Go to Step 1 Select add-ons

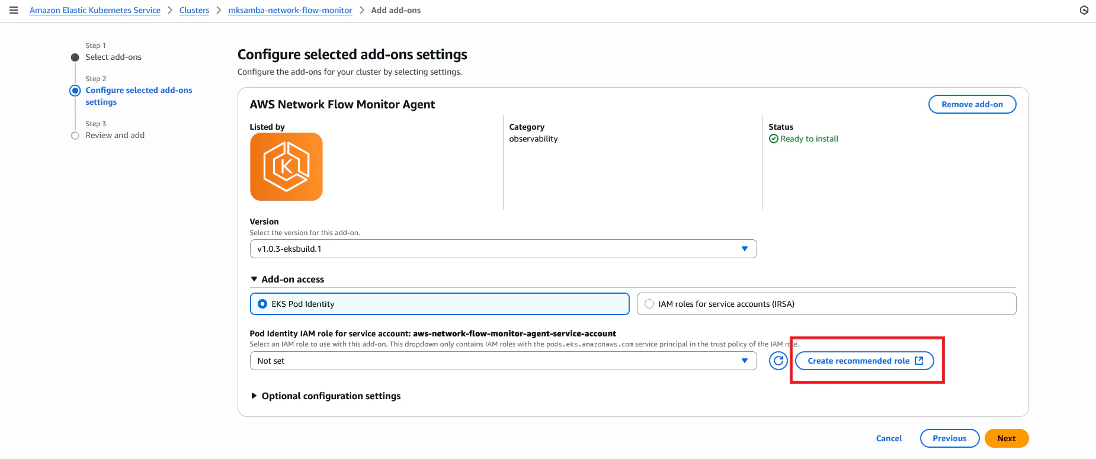click(113, 57)
